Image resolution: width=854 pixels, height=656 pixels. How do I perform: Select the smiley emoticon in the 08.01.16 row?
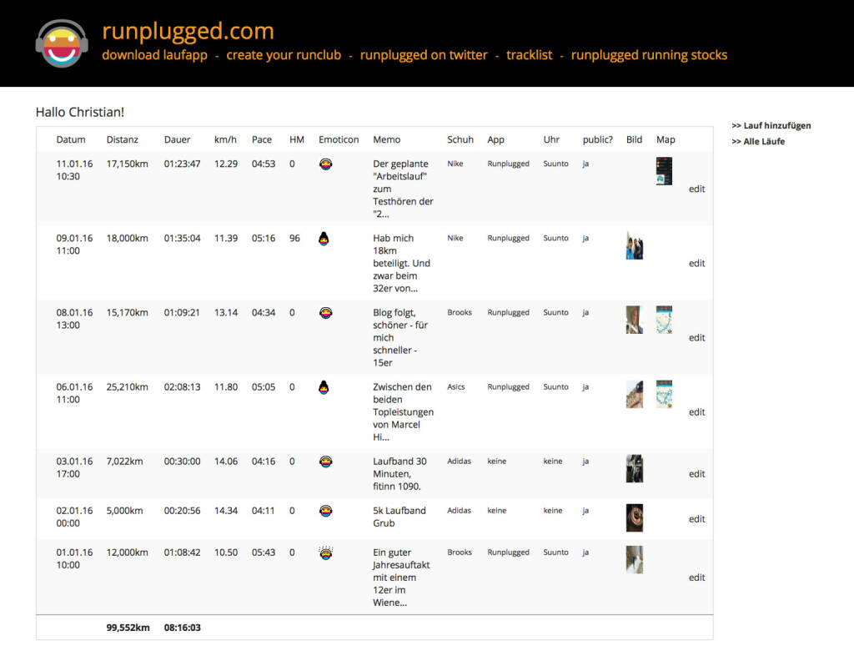tap(325, 312)
